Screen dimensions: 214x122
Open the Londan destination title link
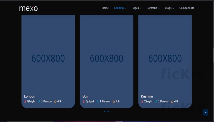tap(30, 96)
